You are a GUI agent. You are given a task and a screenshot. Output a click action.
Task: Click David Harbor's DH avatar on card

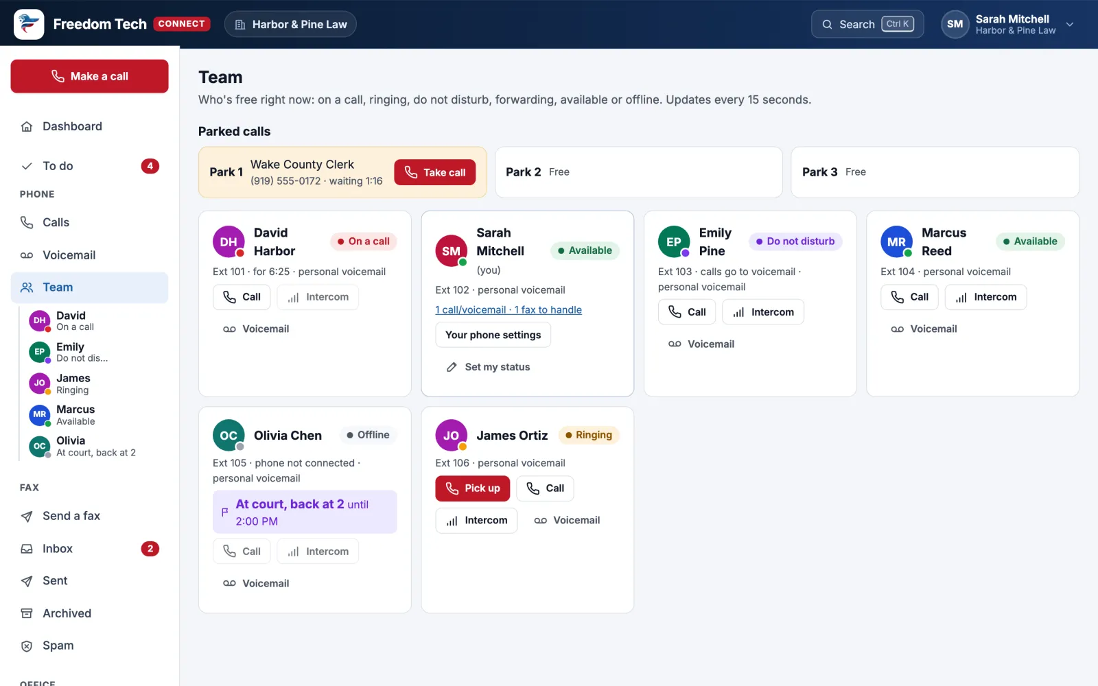[229, 241]
